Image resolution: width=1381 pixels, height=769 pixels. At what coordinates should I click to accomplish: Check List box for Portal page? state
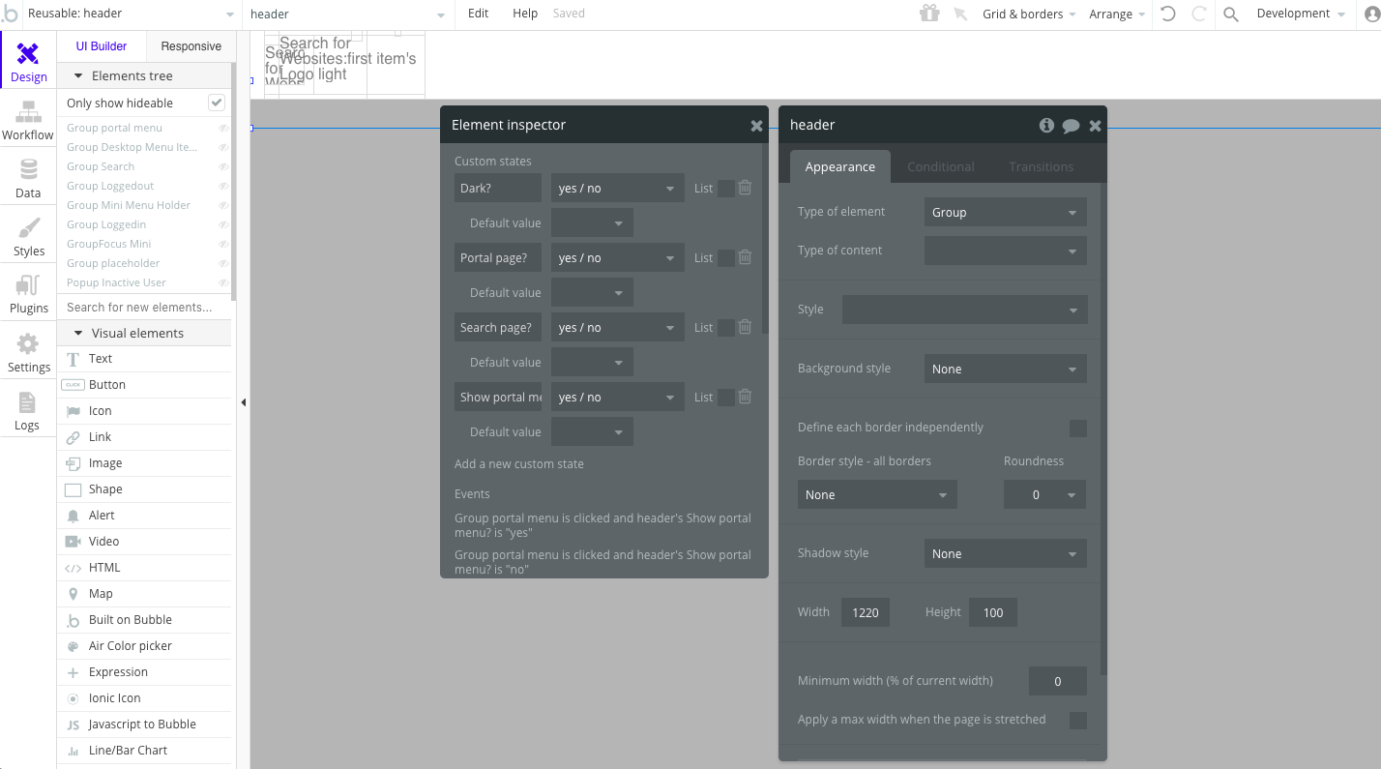[x=725, y=258]
